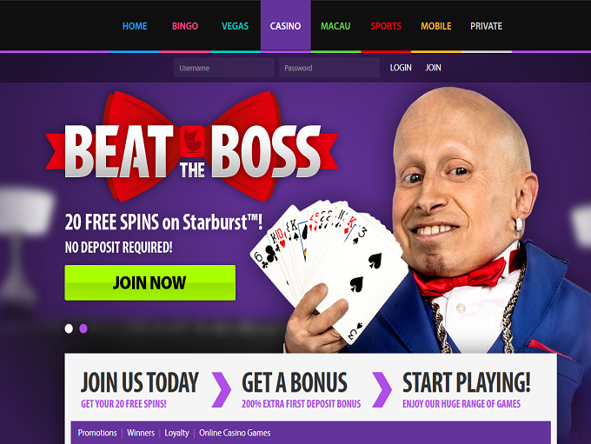Click the JOIN link beside LOGIN
Viewport: 591px width, 444px height.
(433, 68)
